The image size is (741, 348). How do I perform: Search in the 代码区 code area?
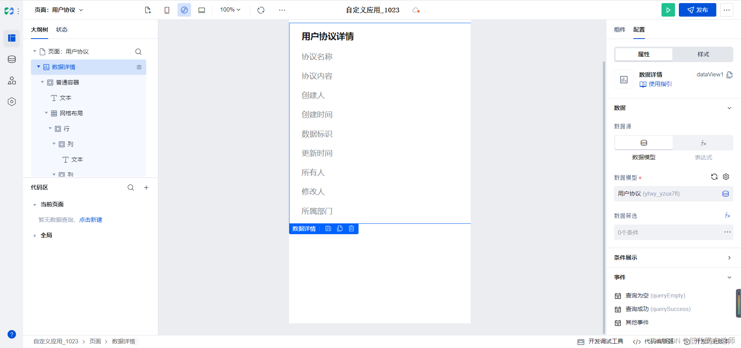point(131,188)
